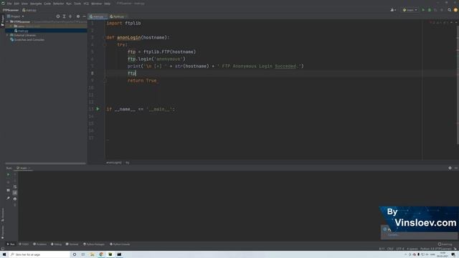Open the VCS menu

[86, 4]
